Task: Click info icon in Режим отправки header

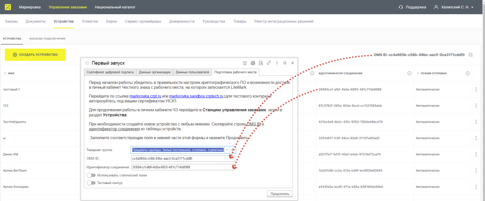Action: (467, 74)
